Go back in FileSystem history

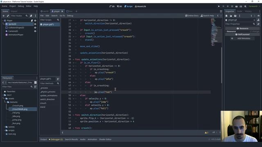tap(3, 82)
